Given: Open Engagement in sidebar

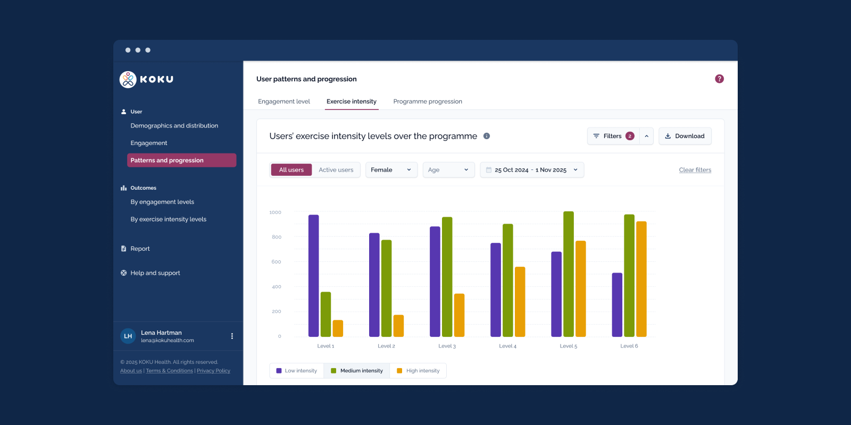Looking at the screenshot, I should pos(149,143).
